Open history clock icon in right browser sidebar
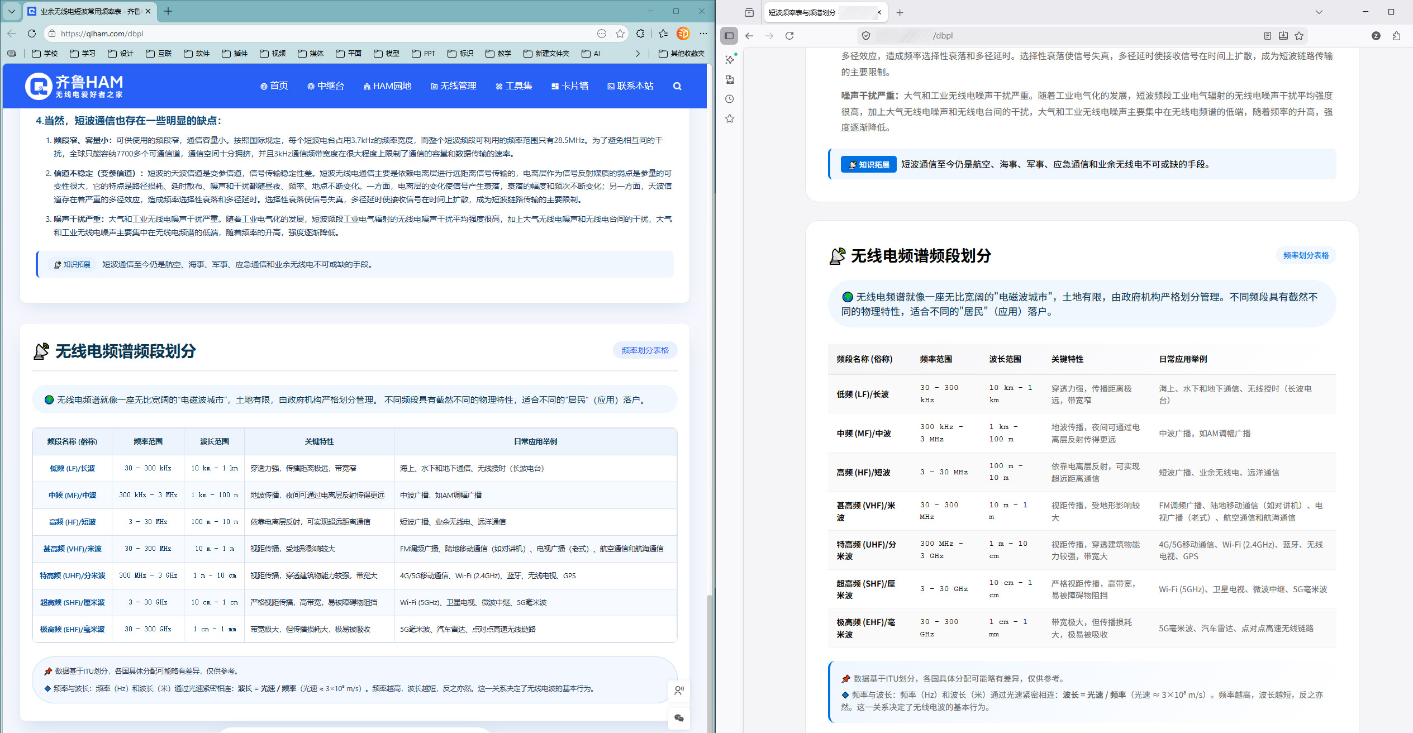Image resolution: width=1413 pixels, height=733 pixels. 730,99
